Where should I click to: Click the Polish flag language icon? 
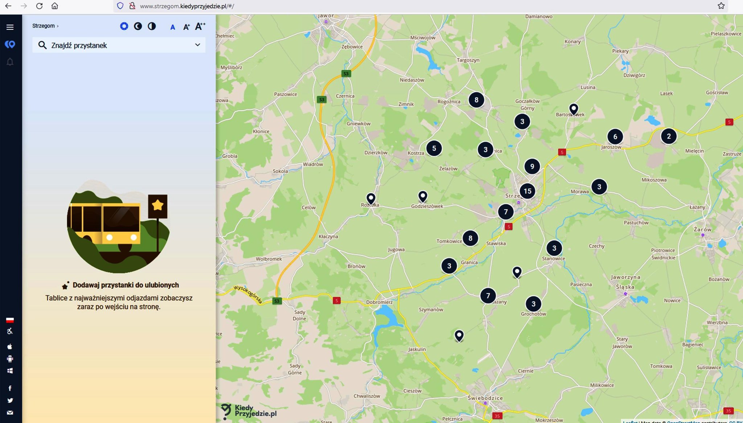(x=10, y=320)
